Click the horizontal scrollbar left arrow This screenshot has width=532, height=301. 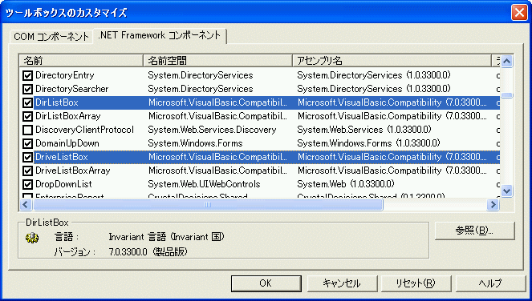(x=26, y=204)
